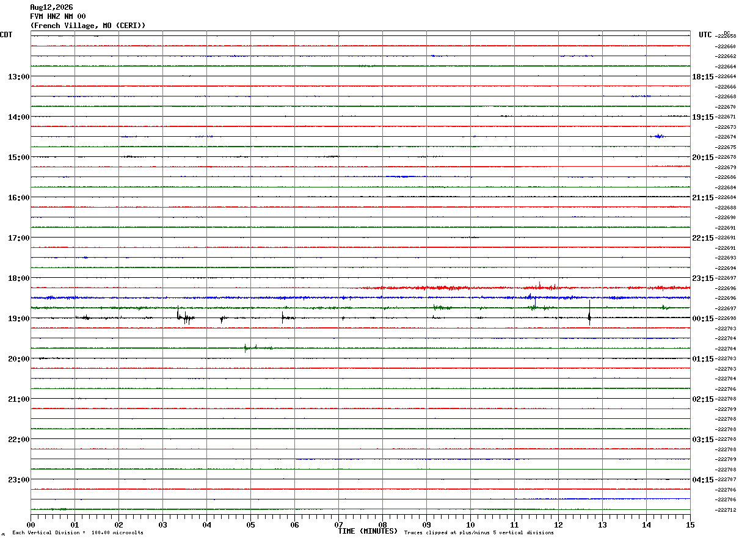Click the 00:15 UTC time label
Screen dimensions: 739x541
[x=703, y=319]
